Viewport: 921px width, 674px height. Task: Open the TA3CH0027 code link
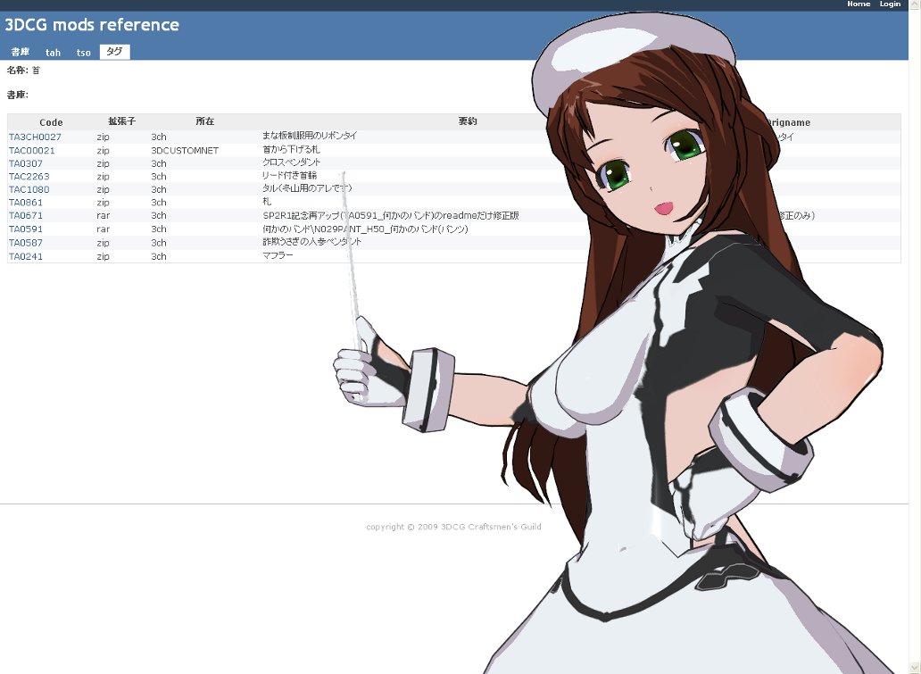[x=35, y=137]
